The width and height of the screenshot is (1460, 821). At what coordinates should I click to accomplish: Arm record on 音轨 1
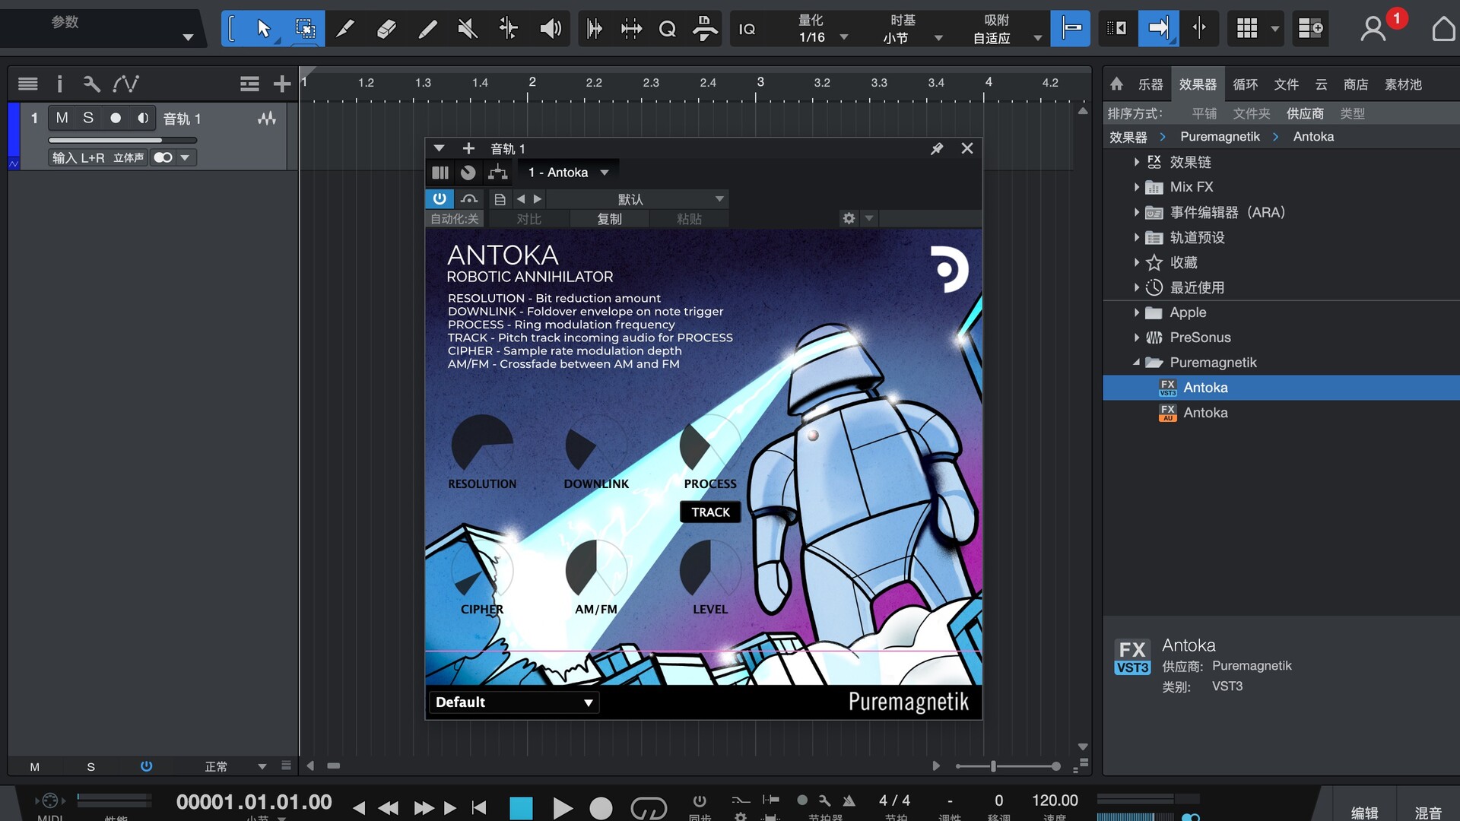116,118
